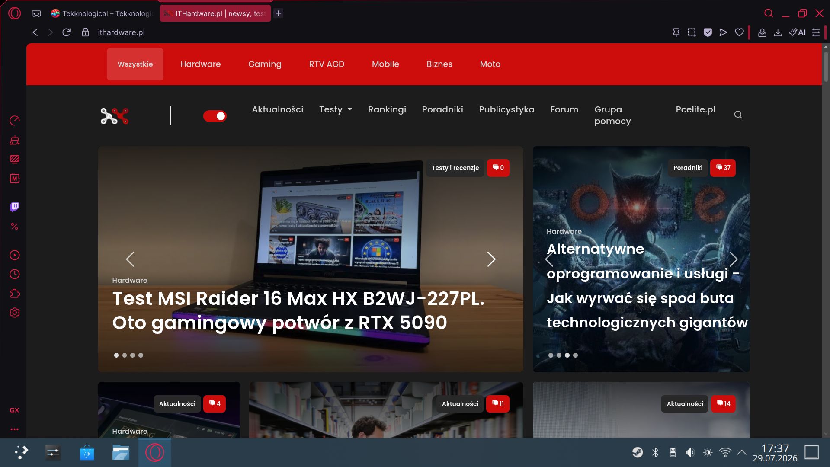Open Extensions cube icon in sidebar
The height and width of the screenshot is (467, 830).
click(15, 294)
